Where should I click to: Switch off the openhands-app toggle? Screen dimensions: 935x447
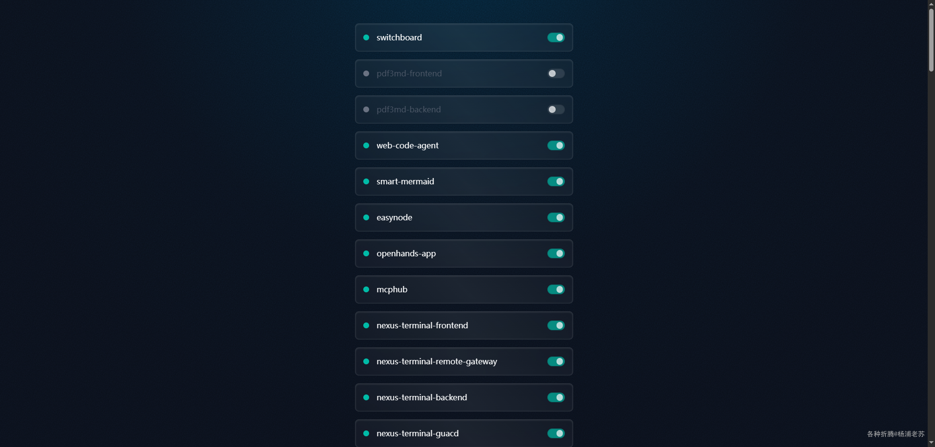coord(556,253)
